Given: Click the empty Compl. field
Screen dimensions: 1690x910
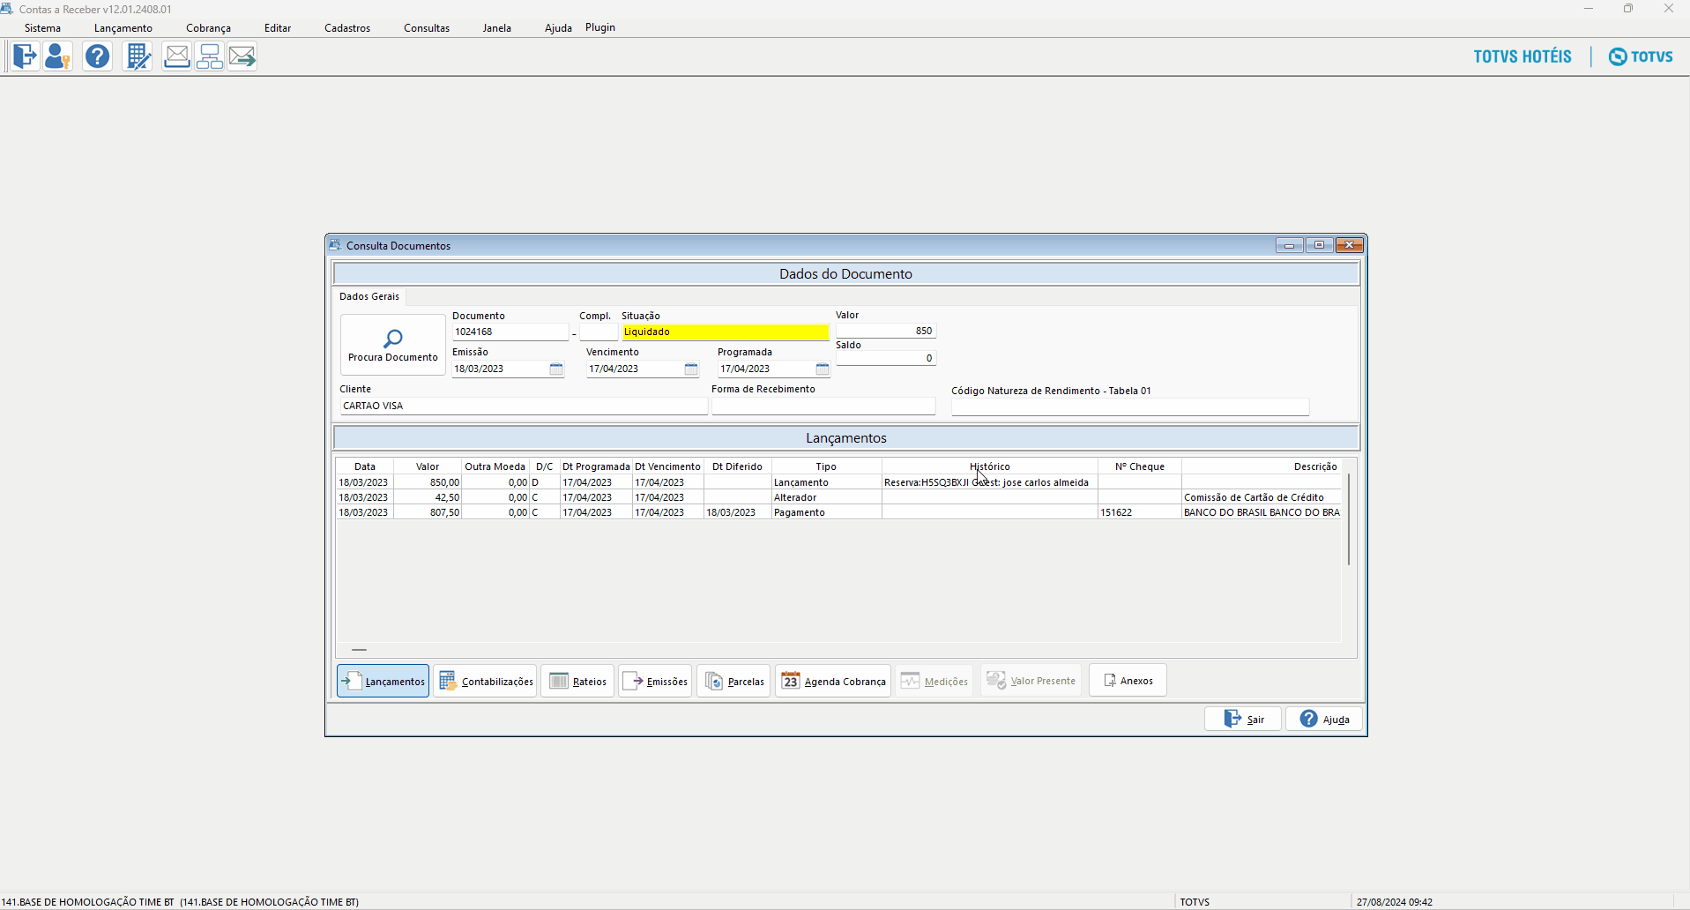Looking at the screenshot, I should [599, 332].
